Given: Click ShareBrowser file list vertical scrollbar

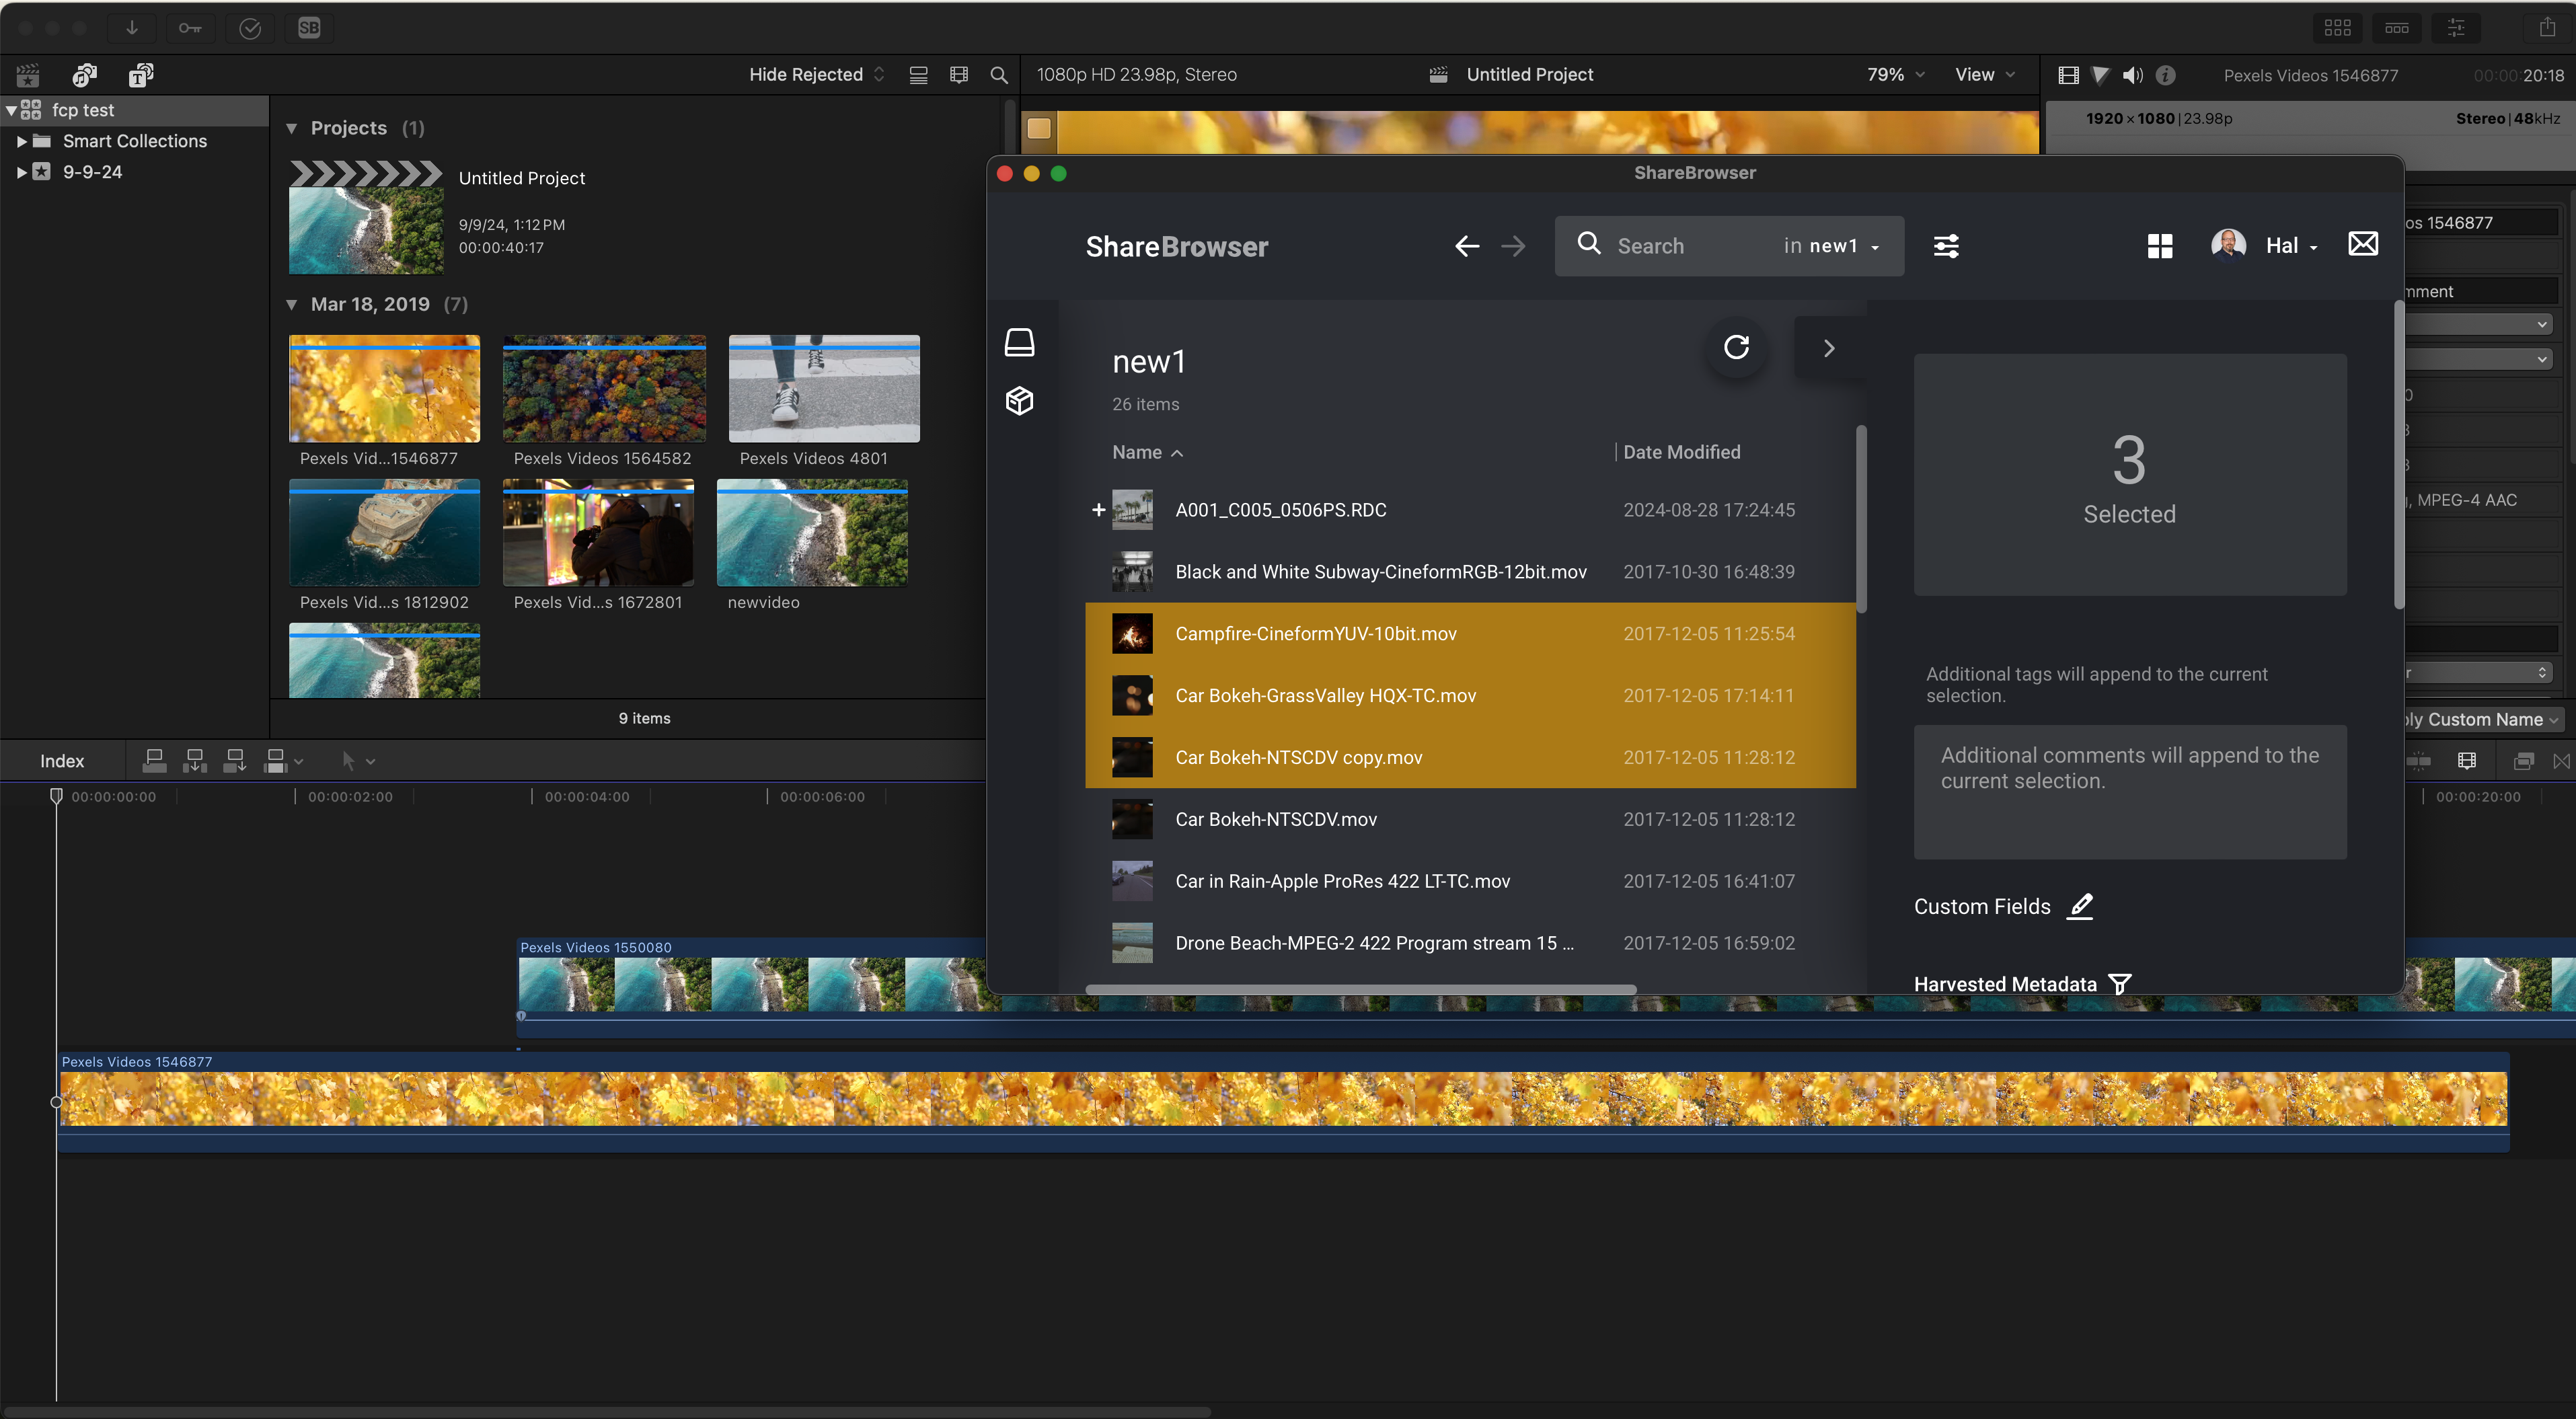Looking at the screenshot, I should pyautogui.click(x=1861, y=519).
